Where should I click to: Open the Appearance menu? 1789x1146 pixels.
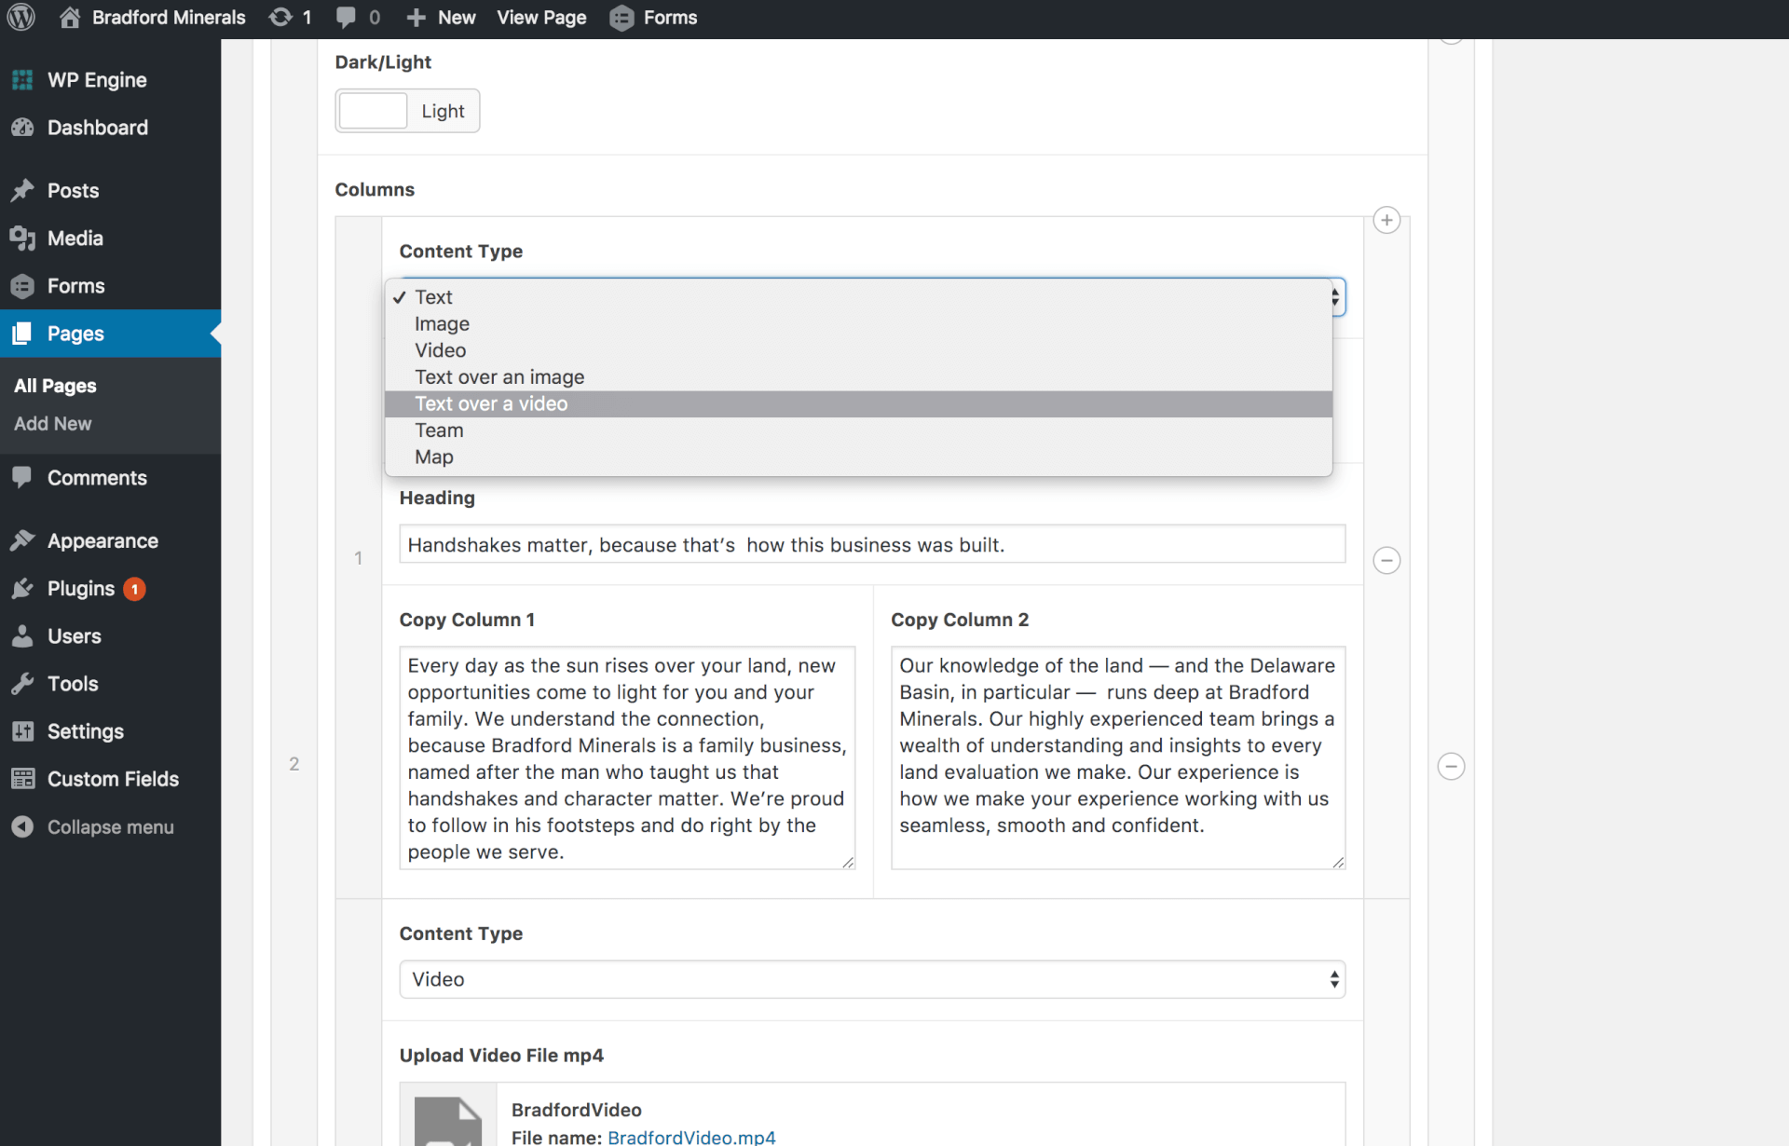click(x=102, y=541)
